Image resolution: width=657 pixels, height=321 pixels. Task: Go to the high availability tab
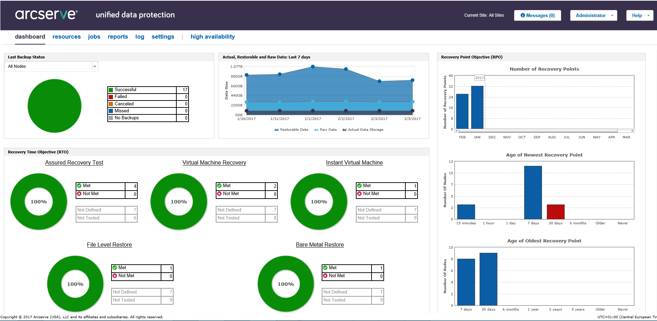[x=213, y=37]
